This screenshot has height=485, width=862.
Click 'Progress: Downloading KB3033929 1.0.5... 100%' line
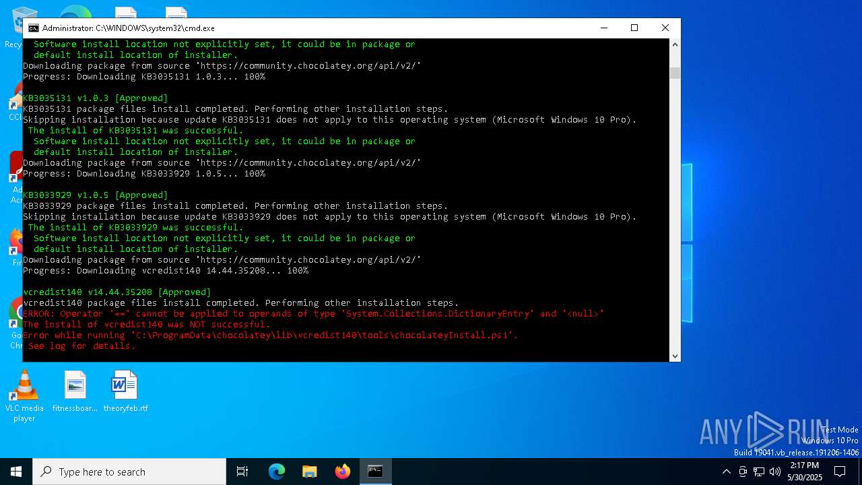click(x=143, y=173)
